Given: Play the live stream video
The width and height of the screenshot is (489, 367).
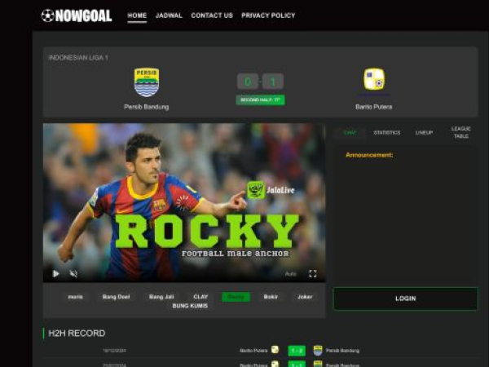Looking at the screenshot, I should pyautogui.click(x=56, y=274).
